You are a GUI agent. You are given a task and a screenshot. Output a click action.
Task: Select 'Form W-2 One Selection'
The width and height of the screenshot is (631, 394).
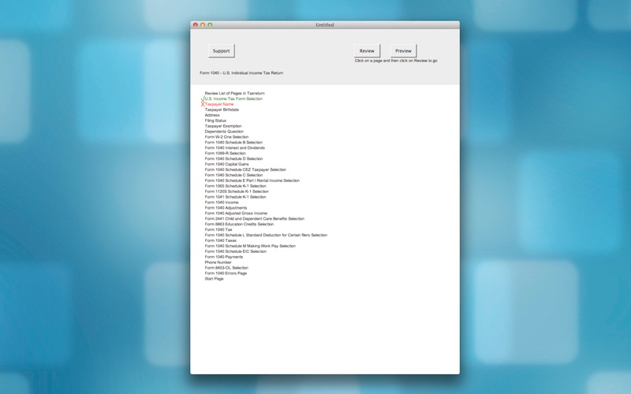[226, 137]
